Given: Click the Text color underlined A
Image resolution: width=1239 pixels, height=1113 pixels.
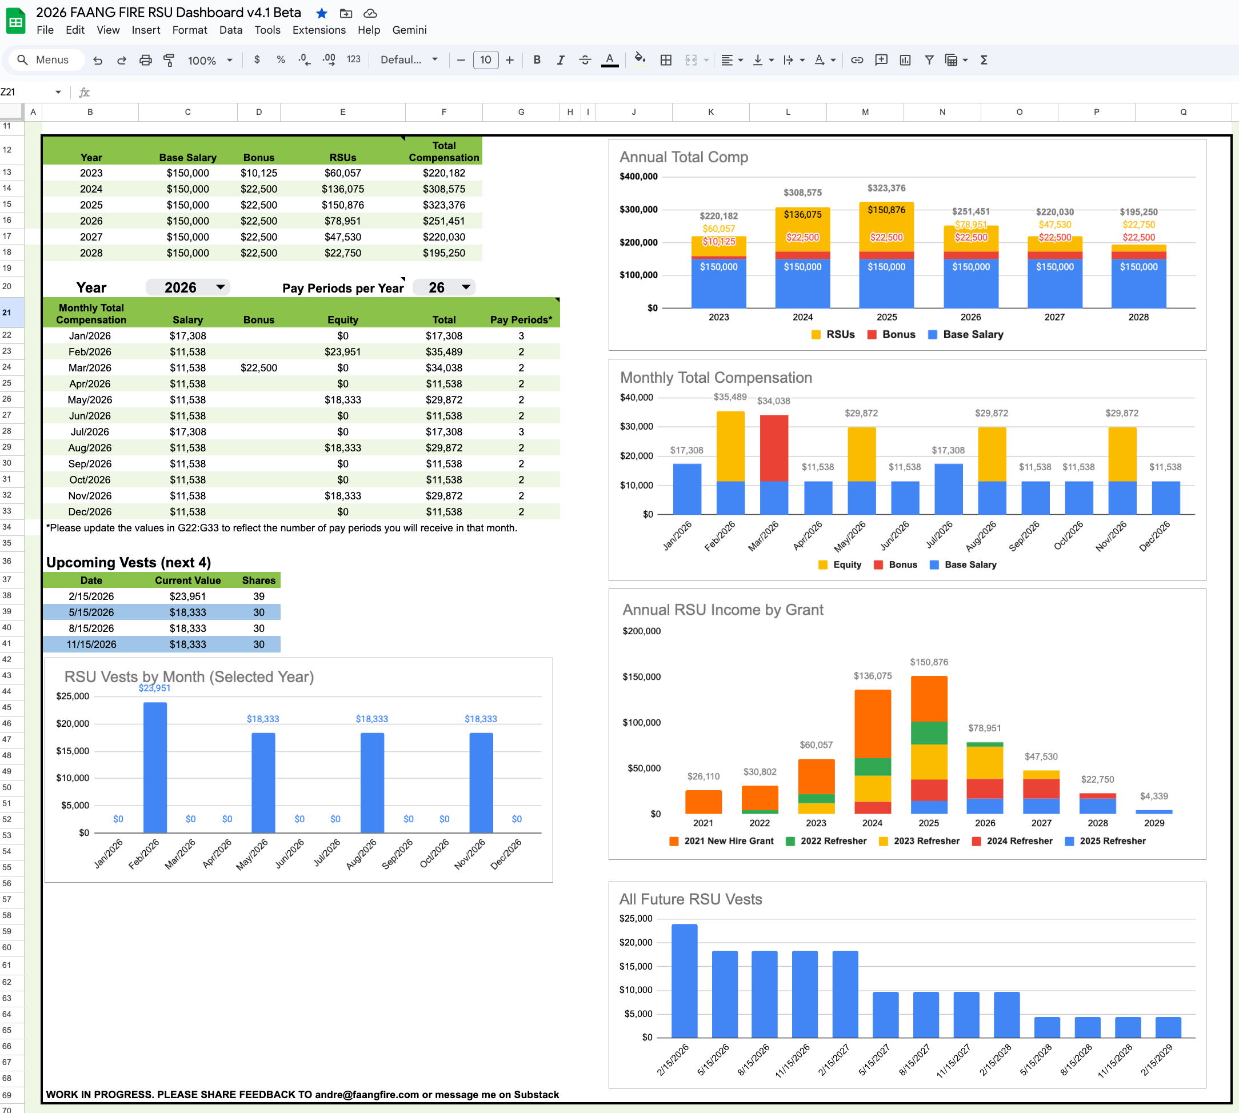Looking at the screenshot, I should point(609,60).
